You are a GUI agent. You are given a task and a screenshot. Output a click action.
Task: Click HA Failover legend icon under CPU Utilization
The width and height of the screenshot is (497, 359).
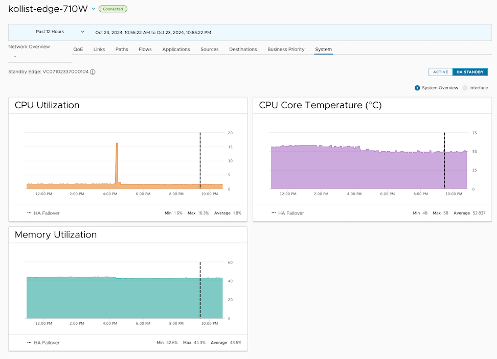click(29, 213)
